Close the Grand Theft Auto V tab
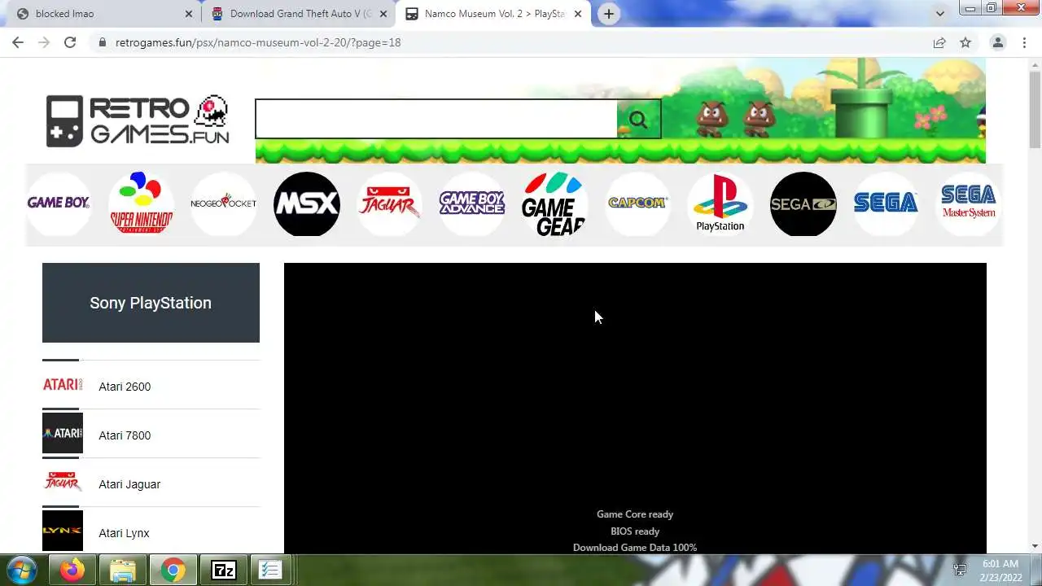1042x586 pixels. [383, 14]
